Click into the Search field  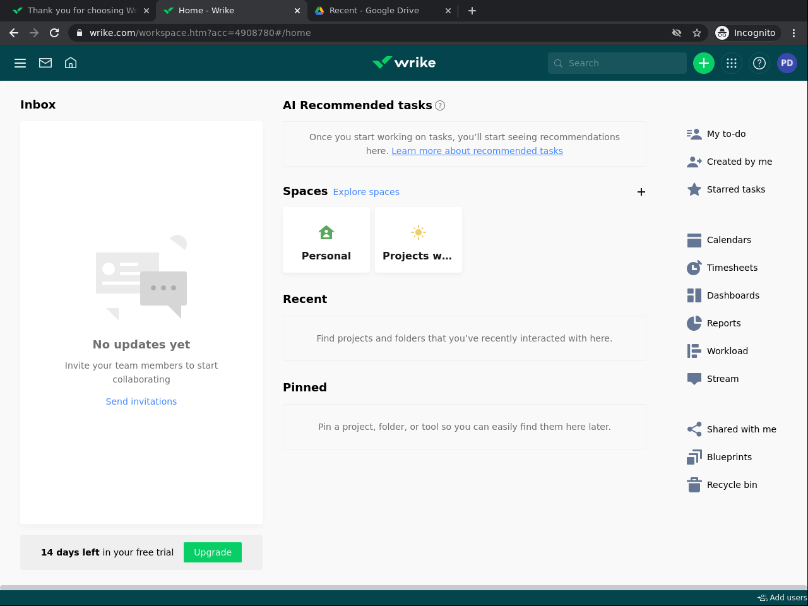click(x=617, y=63)
